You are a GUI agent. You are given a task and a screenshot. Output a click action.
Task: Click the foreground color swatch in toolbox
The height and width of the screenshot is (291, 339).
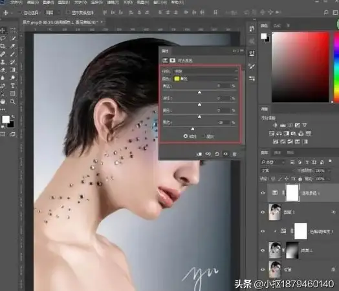pos(6,119)
